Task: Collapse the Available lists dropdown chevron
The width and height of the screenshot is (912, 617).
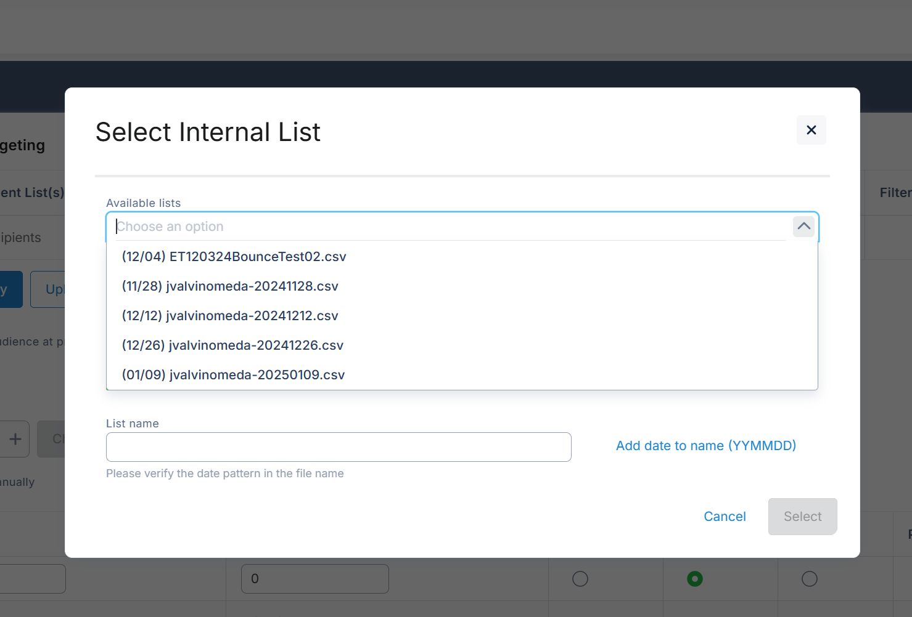Action: pos(803,227)
